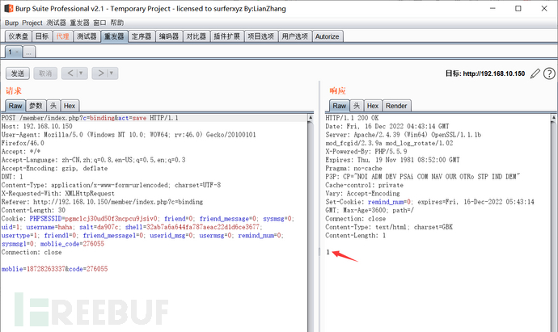558x332 pixels.
Task: Click the 发送 send button
Action: [18, 74]
